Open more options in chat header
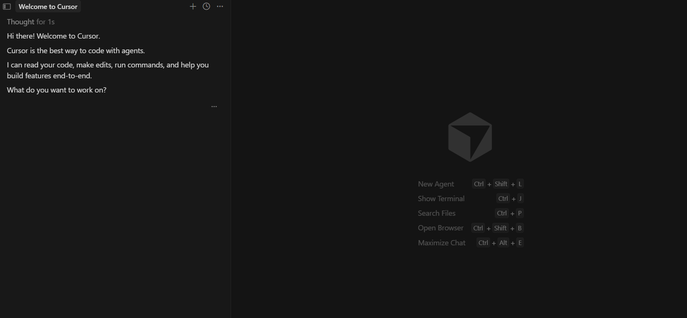This screenshot has height=318, width=687. point(220,6)
